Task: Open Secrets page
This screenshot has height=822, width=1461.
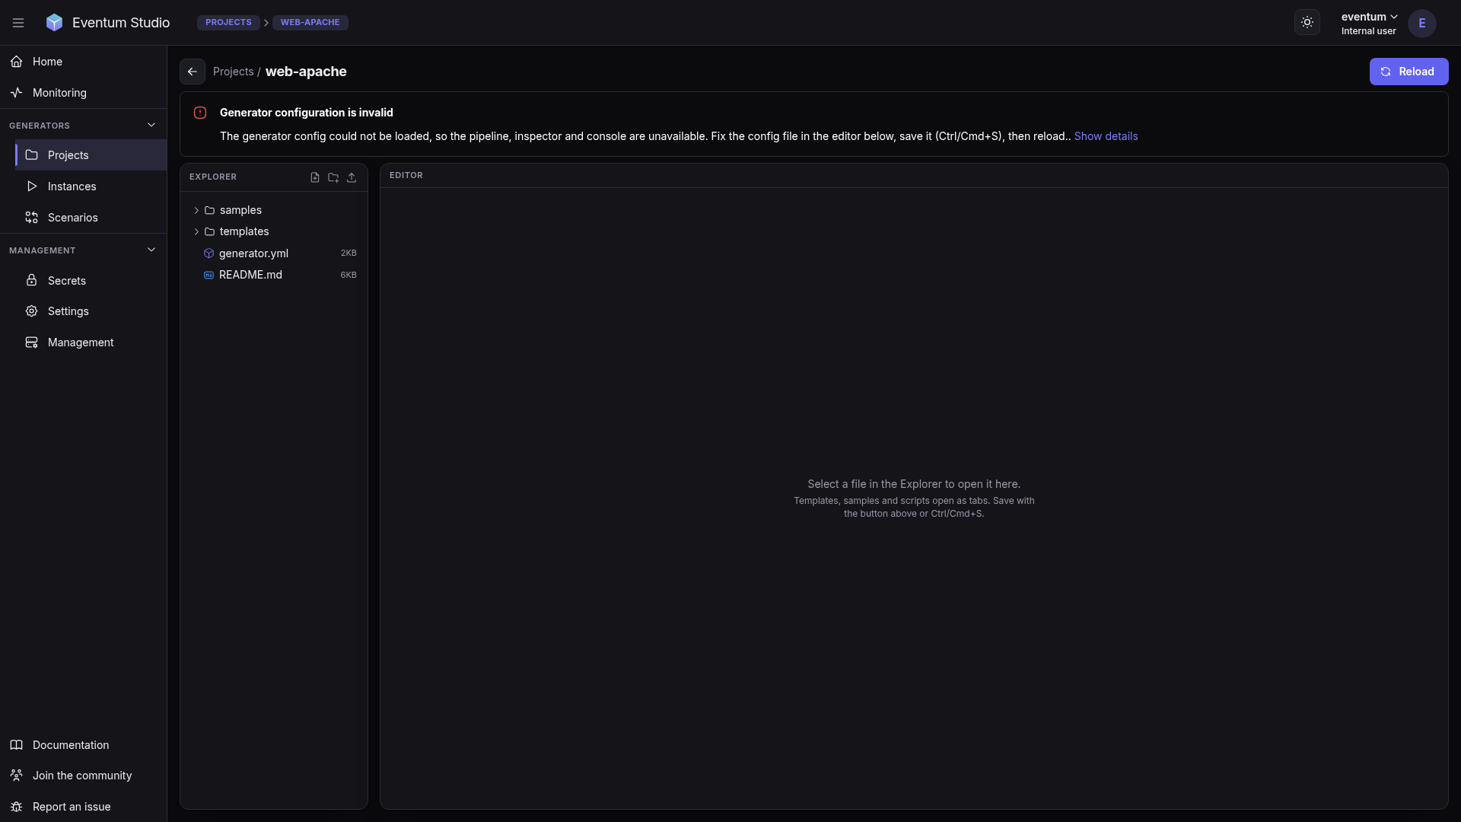Action: point(91,281)
